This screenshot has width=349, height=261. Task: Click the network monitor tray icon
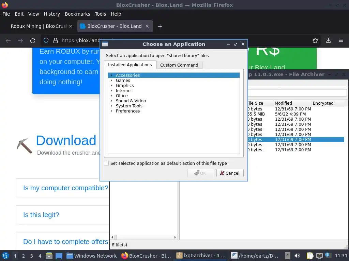[319, 256]
